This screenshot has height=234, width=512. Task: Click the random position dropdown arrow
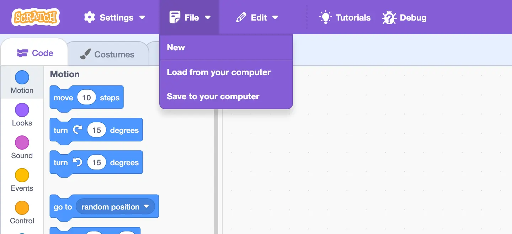146,207
